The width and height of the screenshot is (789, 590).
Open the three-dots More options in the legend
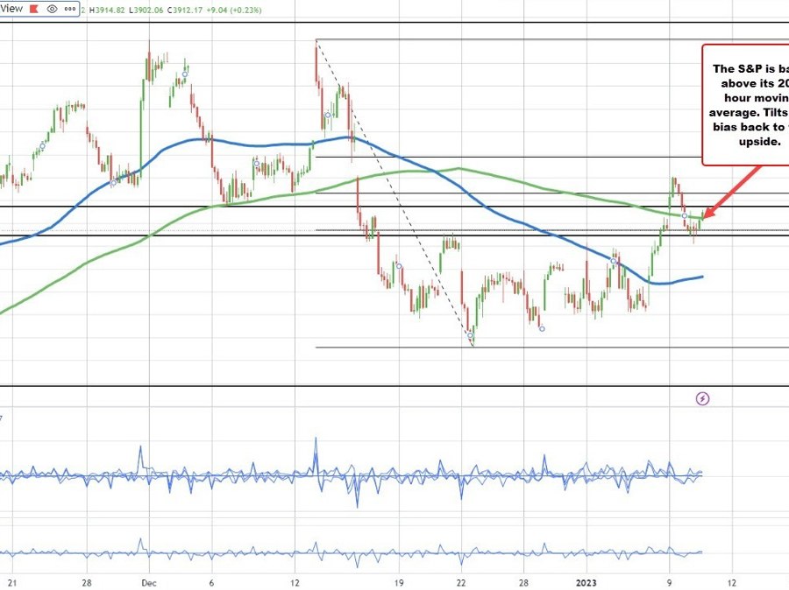[71, 9]
